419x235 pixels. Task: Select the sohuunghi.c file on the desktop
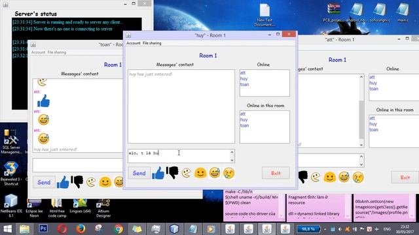tap(380, 12)
